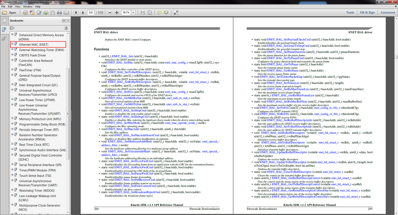Select the Serial Peripheral Interface (SPI) bookmark

pos(40,165)
